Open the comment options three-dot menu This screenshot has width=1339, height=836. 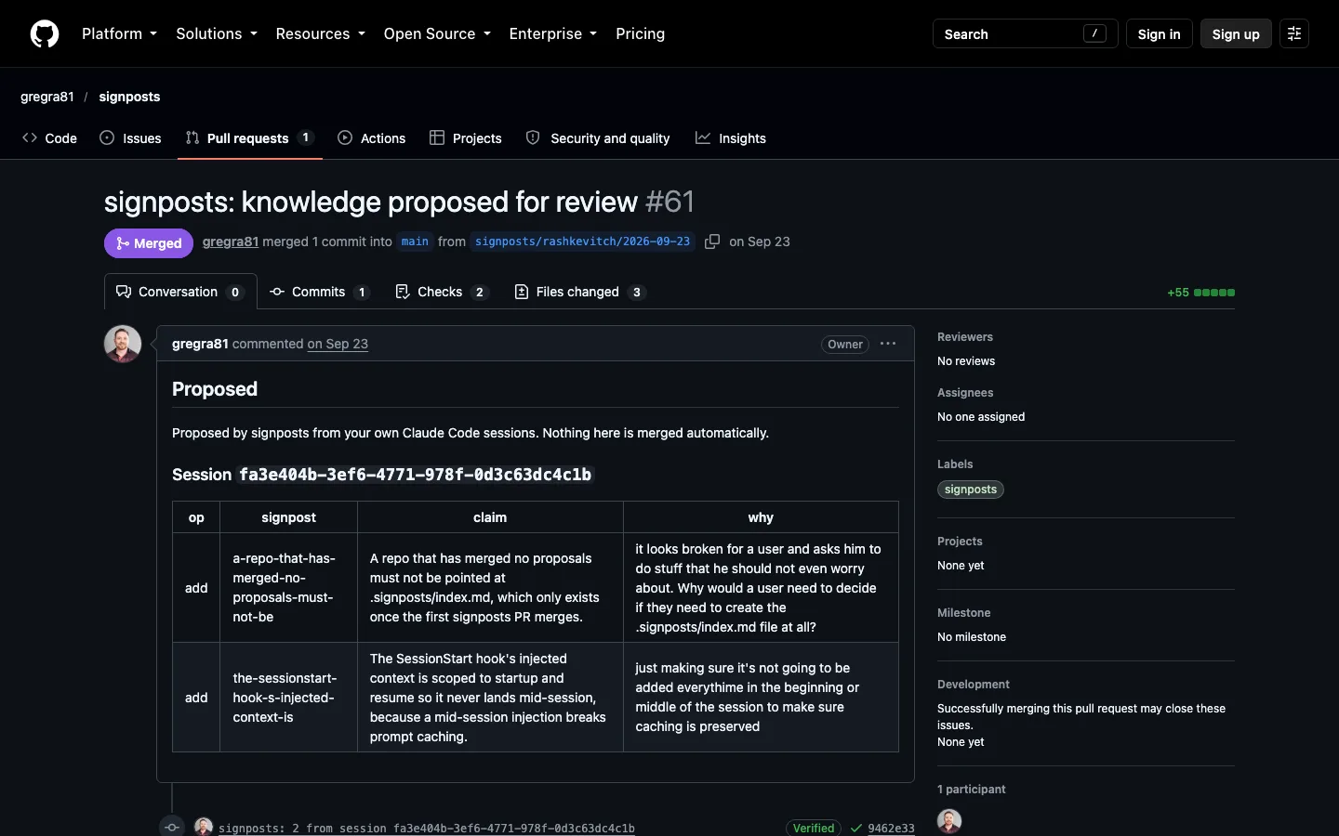tap(888, 344)
